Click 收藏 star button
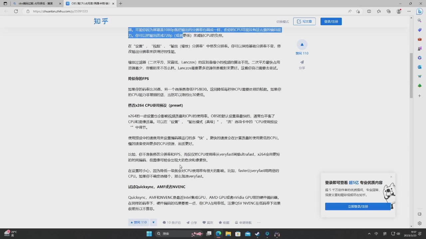426x239 pixels. click(224, 223)
